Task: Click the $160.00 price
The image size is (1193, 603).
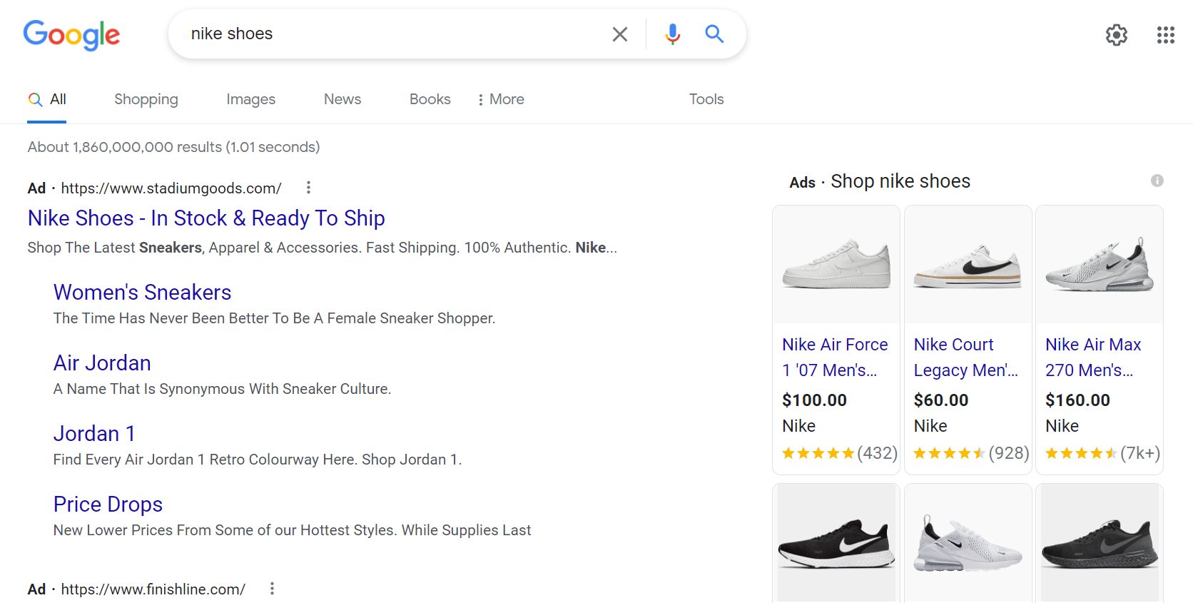Action: [1077, 400]
